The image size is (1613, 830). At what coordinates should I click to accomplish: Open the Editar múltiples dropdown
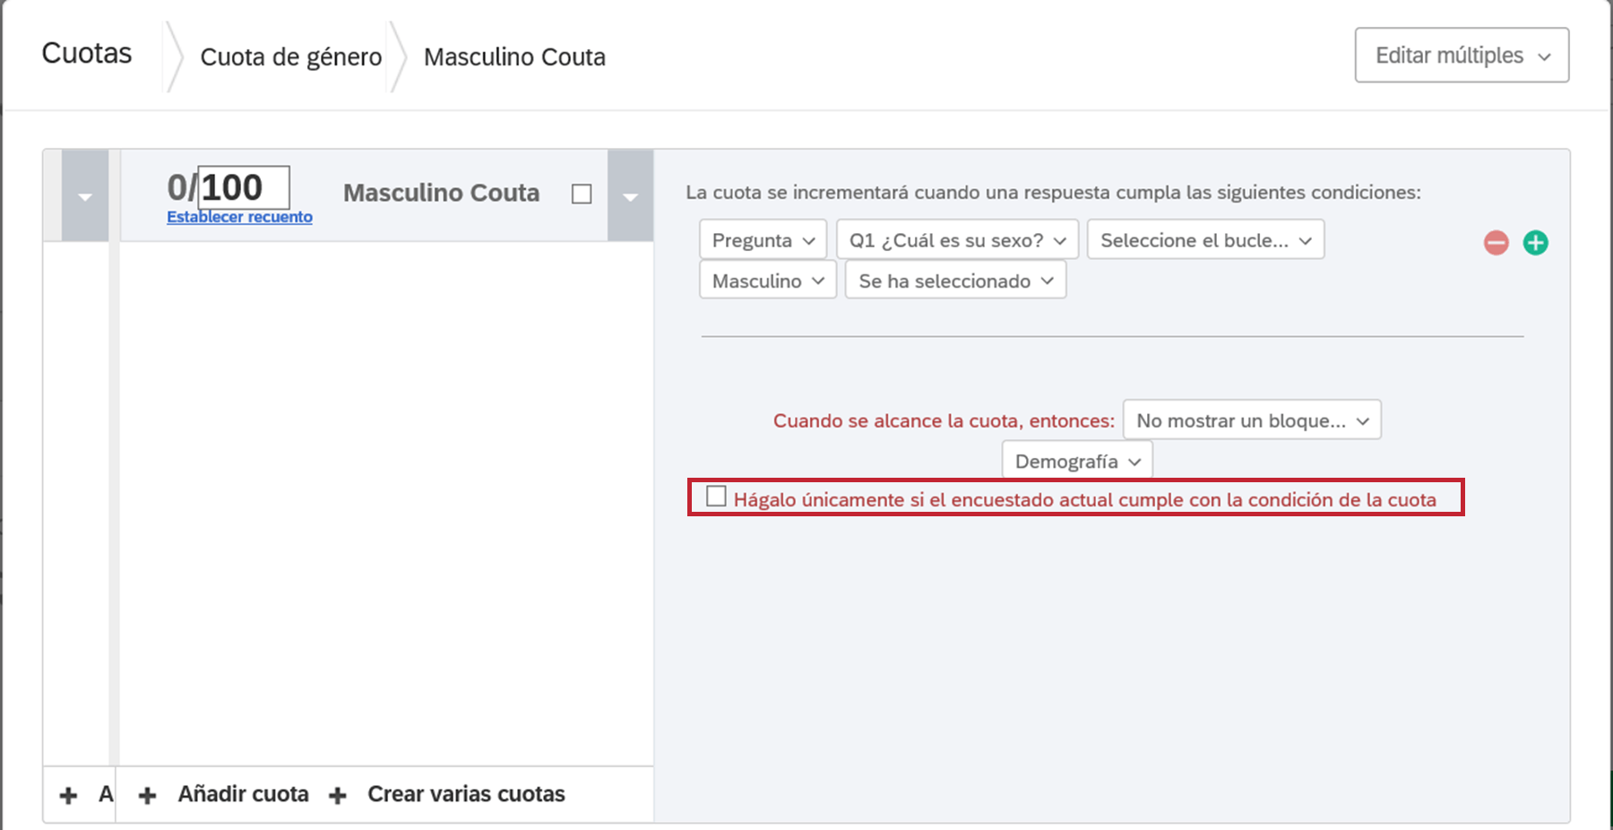pyautogui.click(x=1462, y=56)
